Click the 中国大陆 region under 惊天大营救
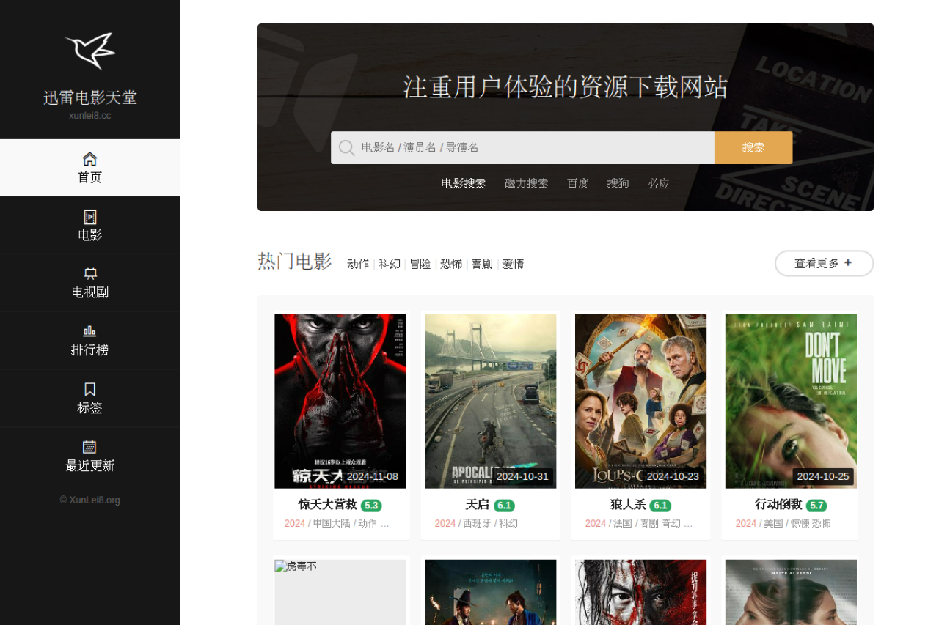Viewport: 939px width, 625px height. click(332, 524)
